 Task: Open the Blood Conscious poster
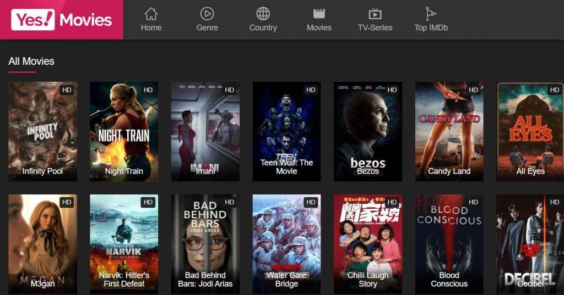point(449,244)
